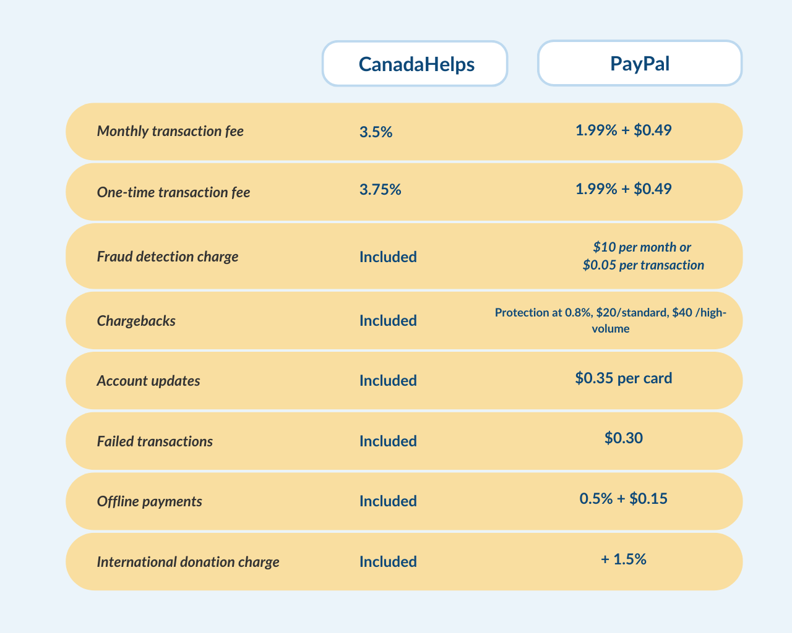Select the 0.5% + $0.15 offline fee
Screen dimensions: 792x633
point(623,498)
